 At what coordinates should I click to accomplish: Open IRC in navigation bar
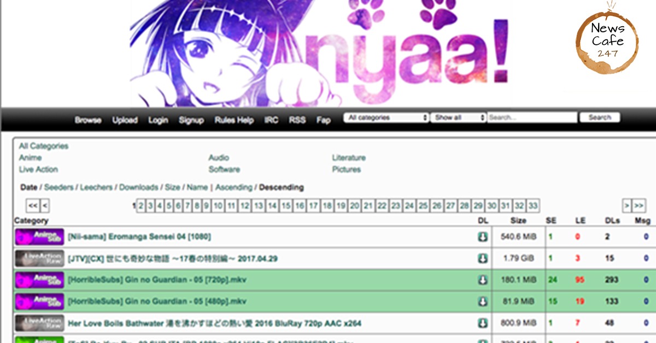(271, 120)
